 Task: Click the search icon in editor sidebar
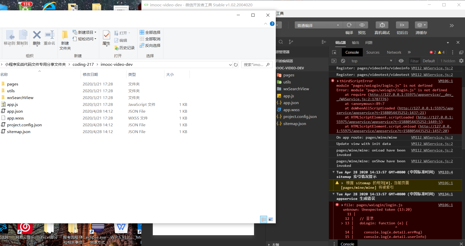point(281,42)
